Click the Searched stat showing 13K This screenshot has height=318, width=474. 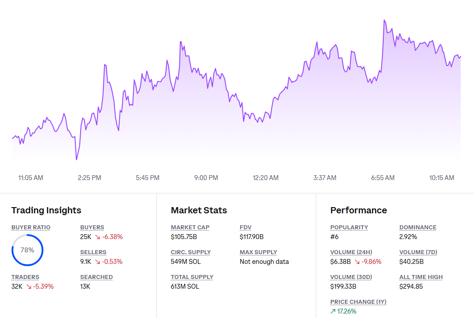point(85,286)
